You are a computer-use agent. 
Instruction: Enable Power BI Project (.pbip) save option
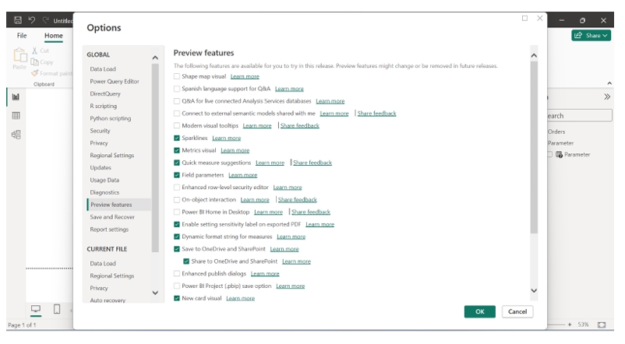(177, 286)
